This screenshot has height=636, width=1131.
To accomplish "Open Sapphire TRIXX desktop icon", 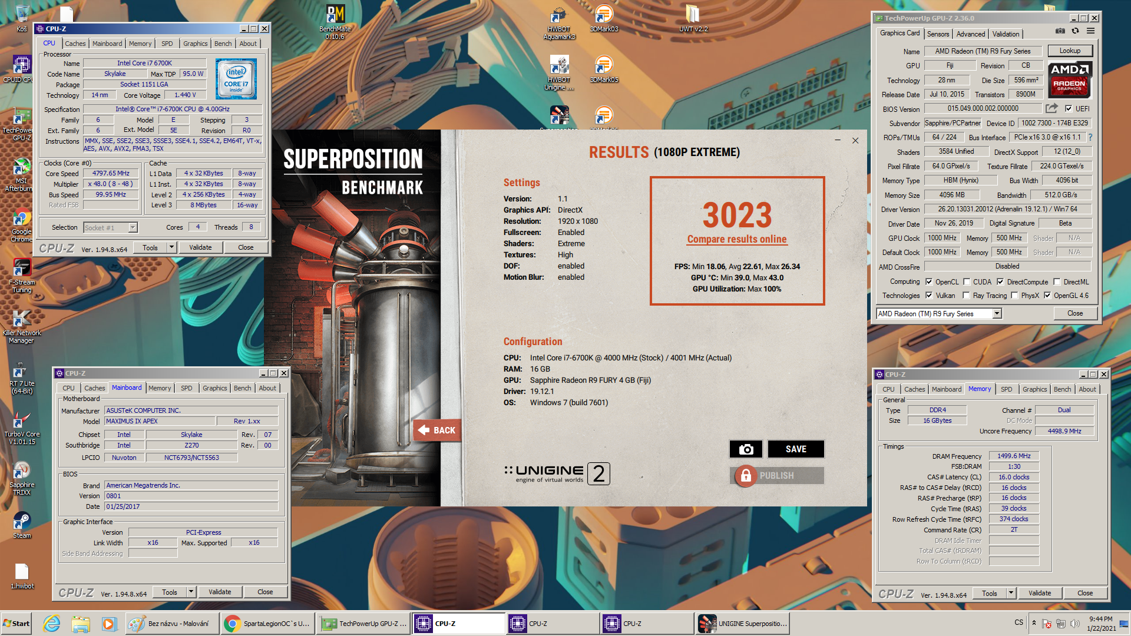I will (x=22, y=479).
